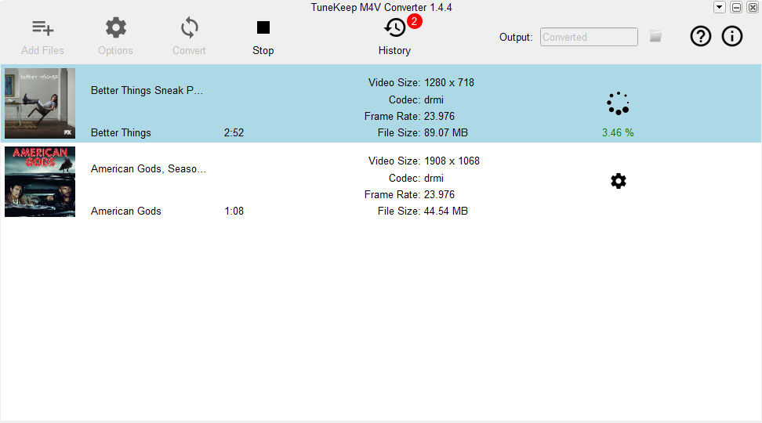This screenshot has height=423, width=762.
Task: Click the duration 2:52
Action: (x=234, y=132)
